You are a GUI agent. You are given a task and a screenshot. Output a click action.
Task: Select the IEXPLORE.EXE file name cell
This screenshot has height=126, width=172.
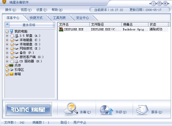pyautogui.click(x=74, y=29)
